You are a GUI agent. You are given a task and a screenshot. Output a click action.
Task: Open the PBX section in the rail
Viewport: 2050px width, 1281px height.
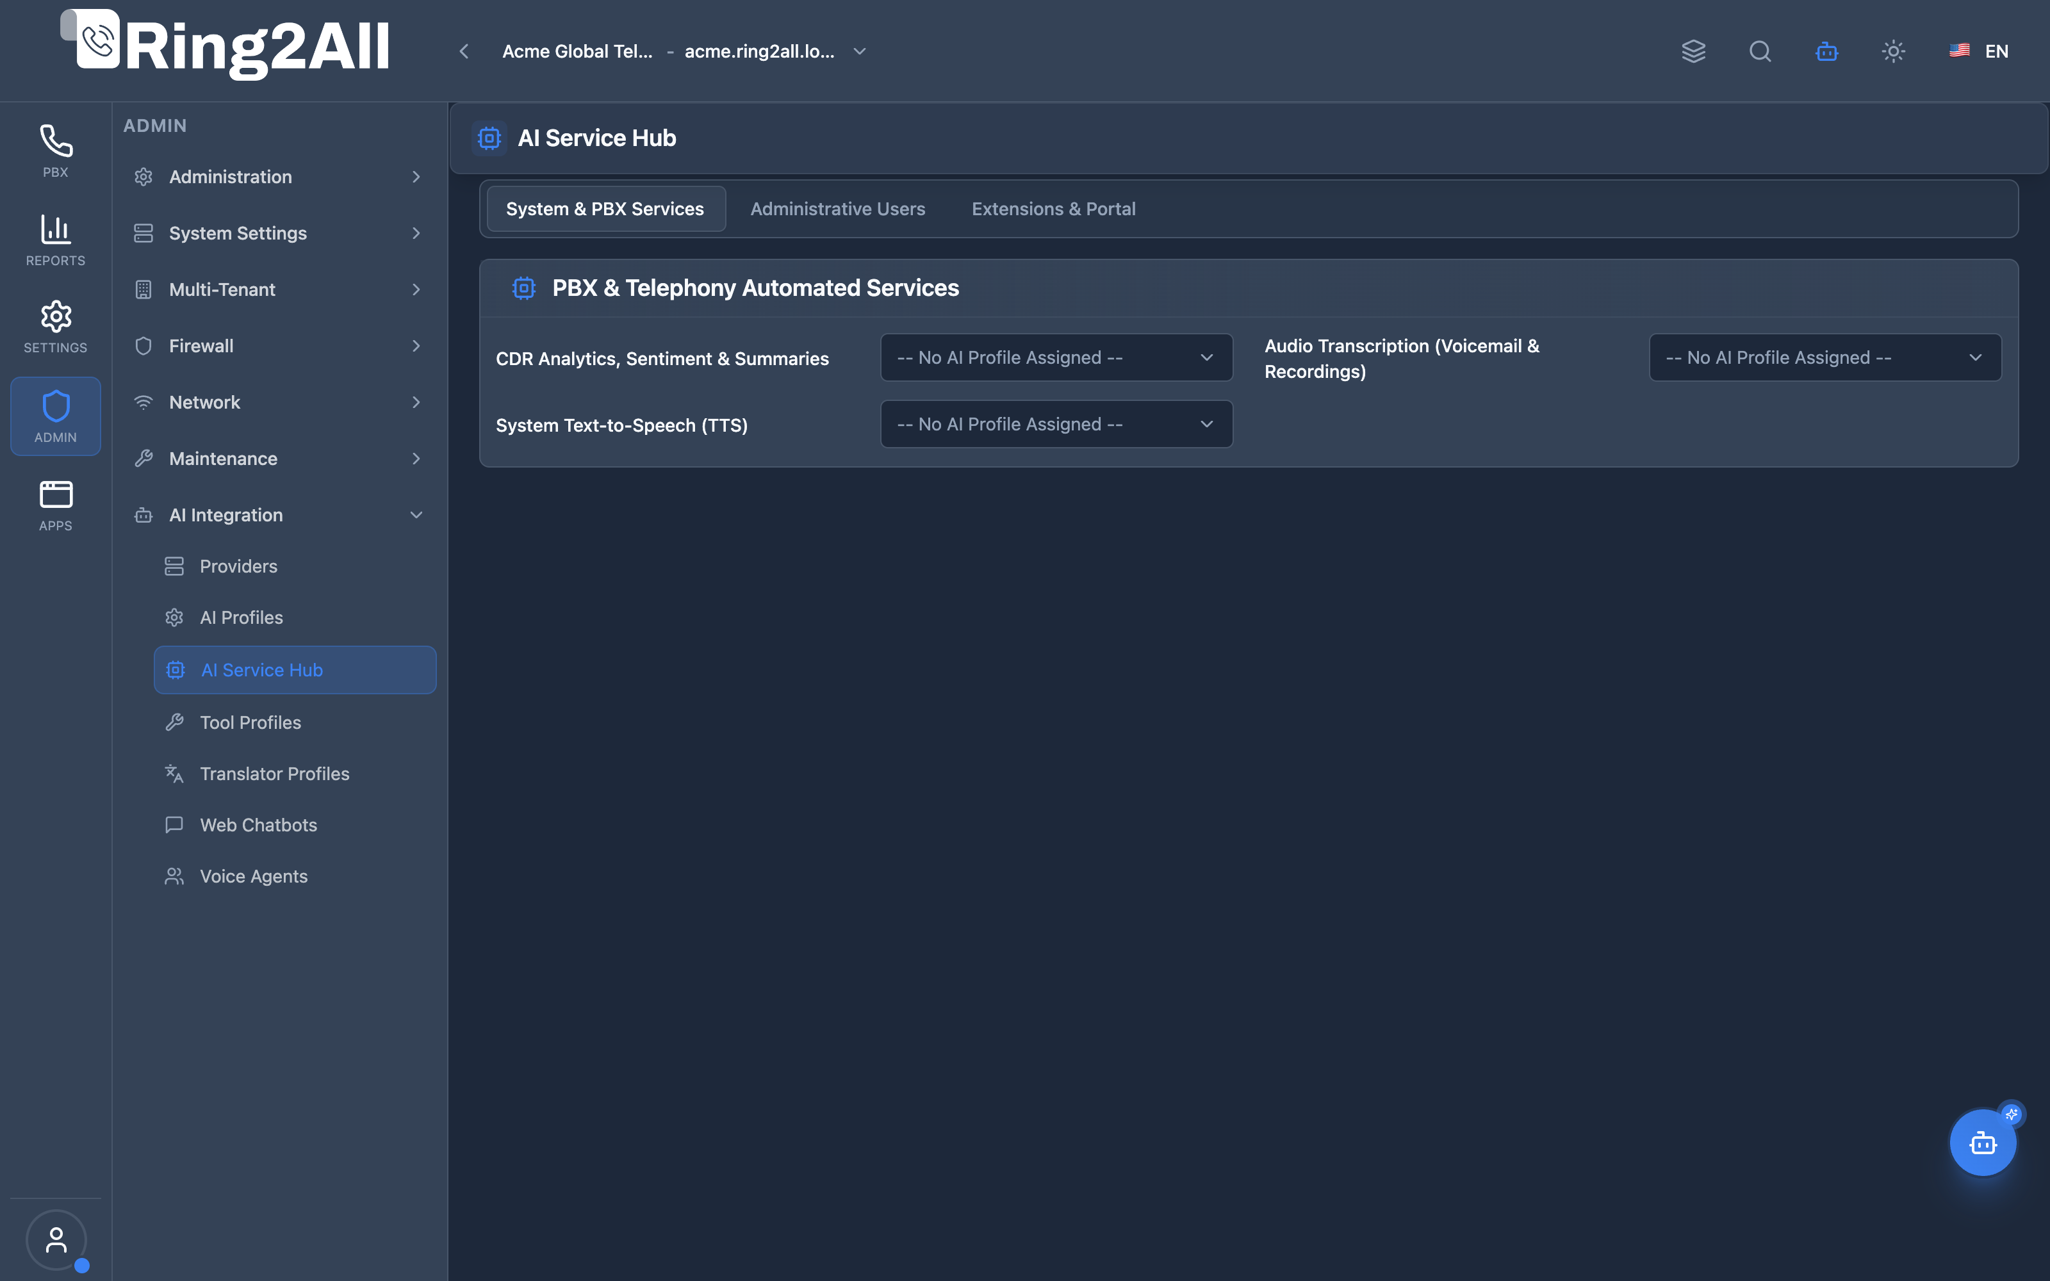tap(55, 152)
